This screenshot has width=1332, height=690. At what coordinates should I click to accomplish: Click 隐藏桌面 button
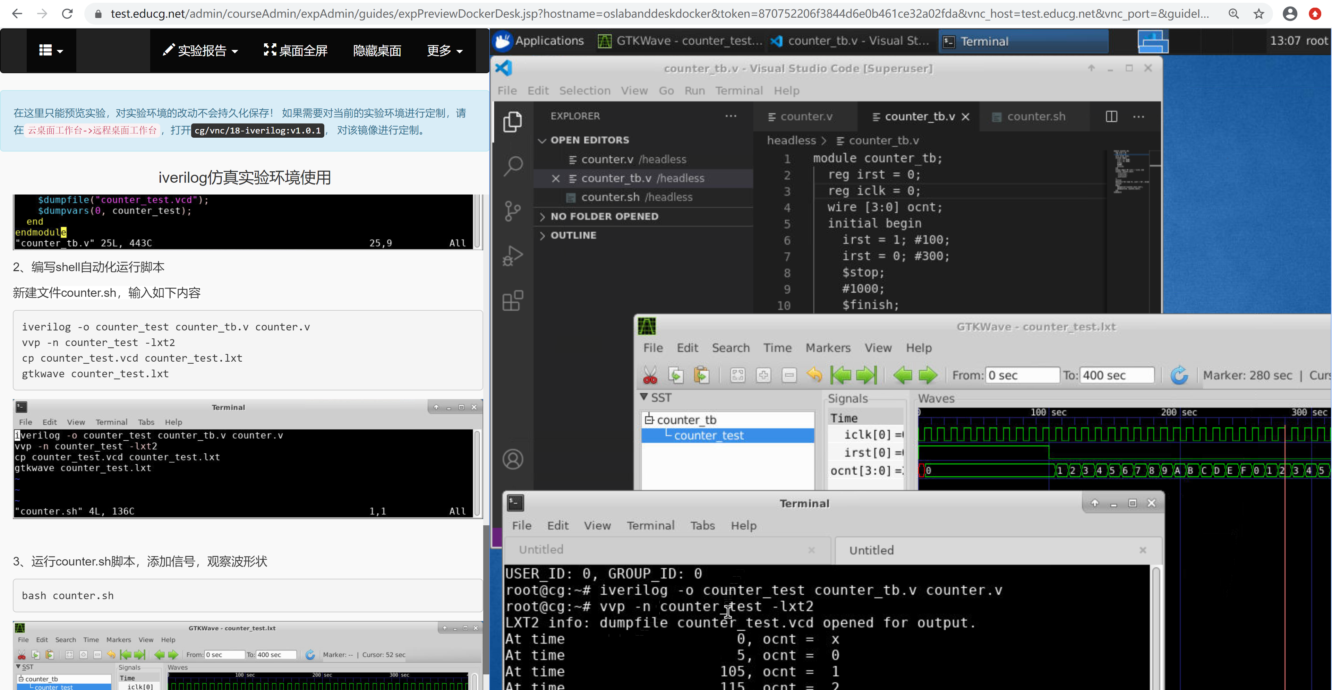[x=377, y=50]
